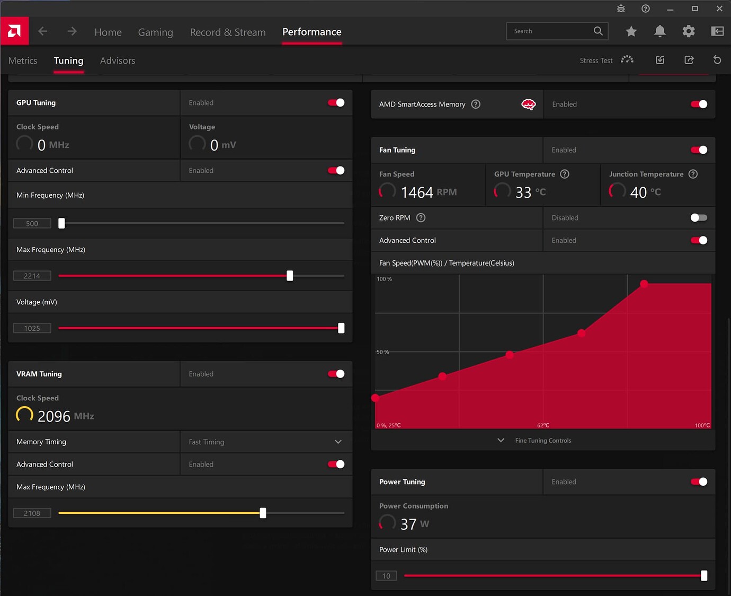This screenshot has height=596, width=731.
Task: Click the reset-to-defaults icon top right
Action: point(717,60)
